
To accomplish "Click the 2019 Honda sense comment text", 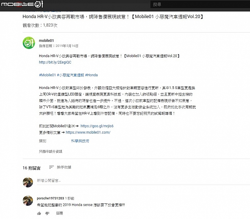I will coord(81,205).
